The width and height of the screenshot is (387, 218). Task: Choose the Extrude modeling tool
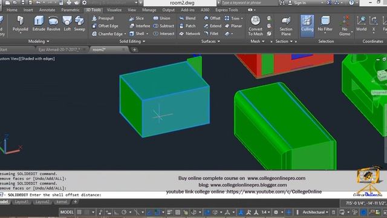click(x=39, y=24)
